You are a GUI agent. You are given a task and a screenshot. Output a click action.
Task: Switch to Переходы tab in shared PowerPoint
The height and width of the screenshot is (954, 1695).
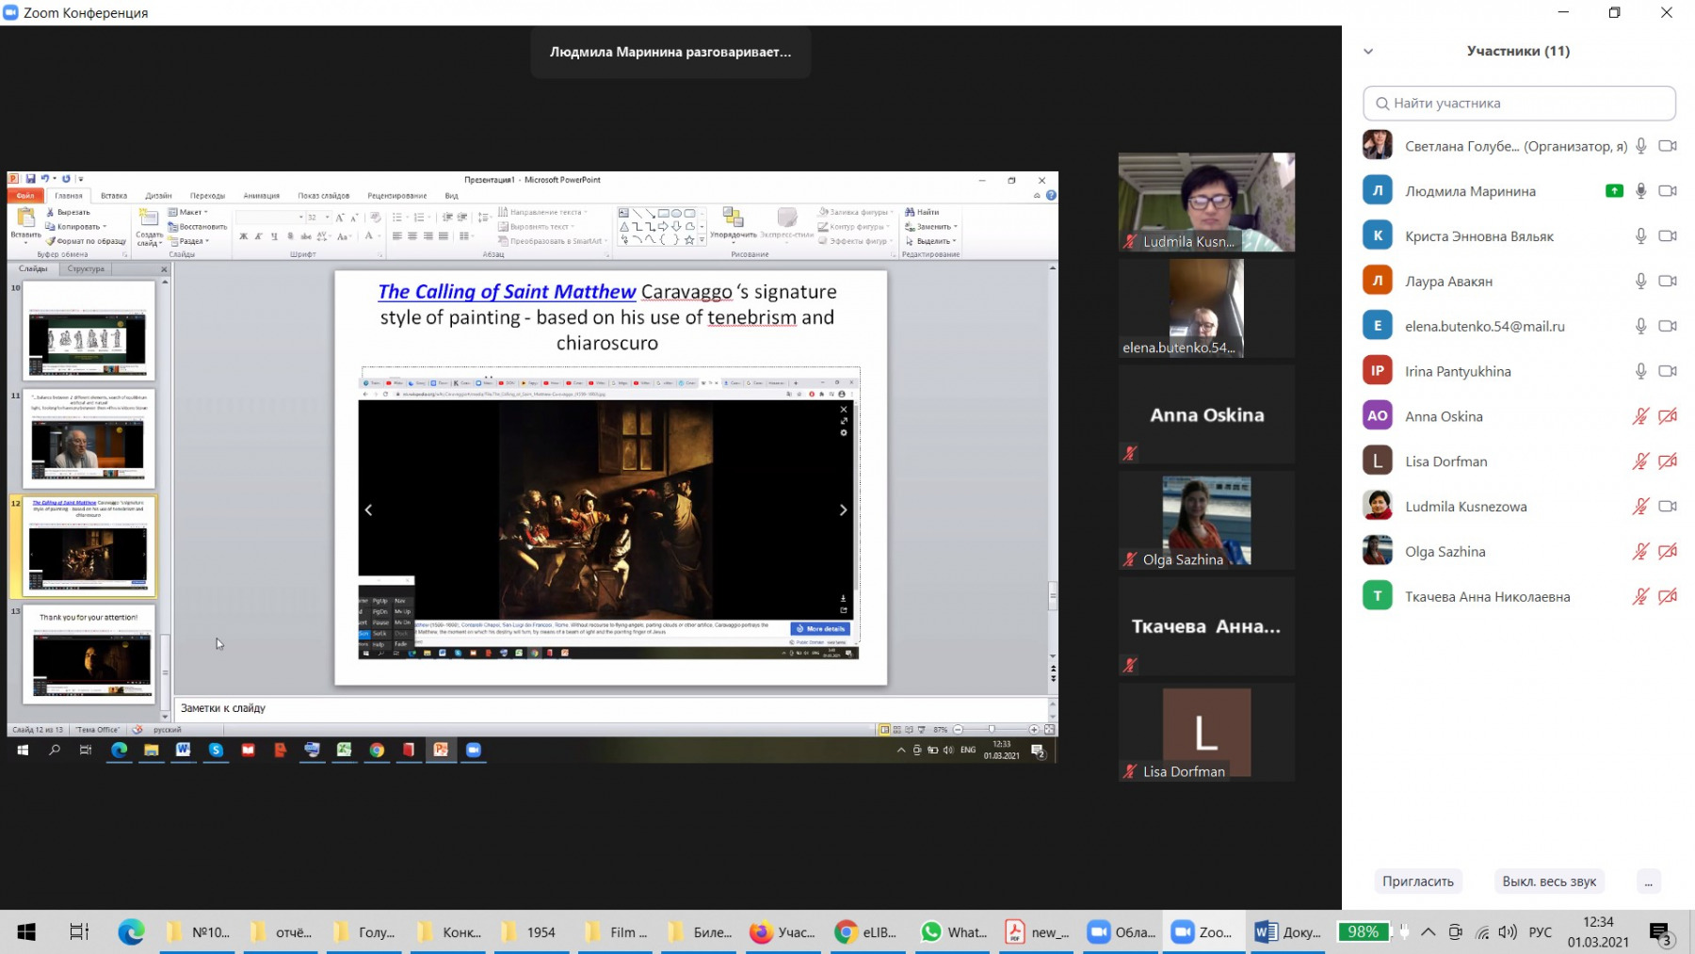point(207,196)
